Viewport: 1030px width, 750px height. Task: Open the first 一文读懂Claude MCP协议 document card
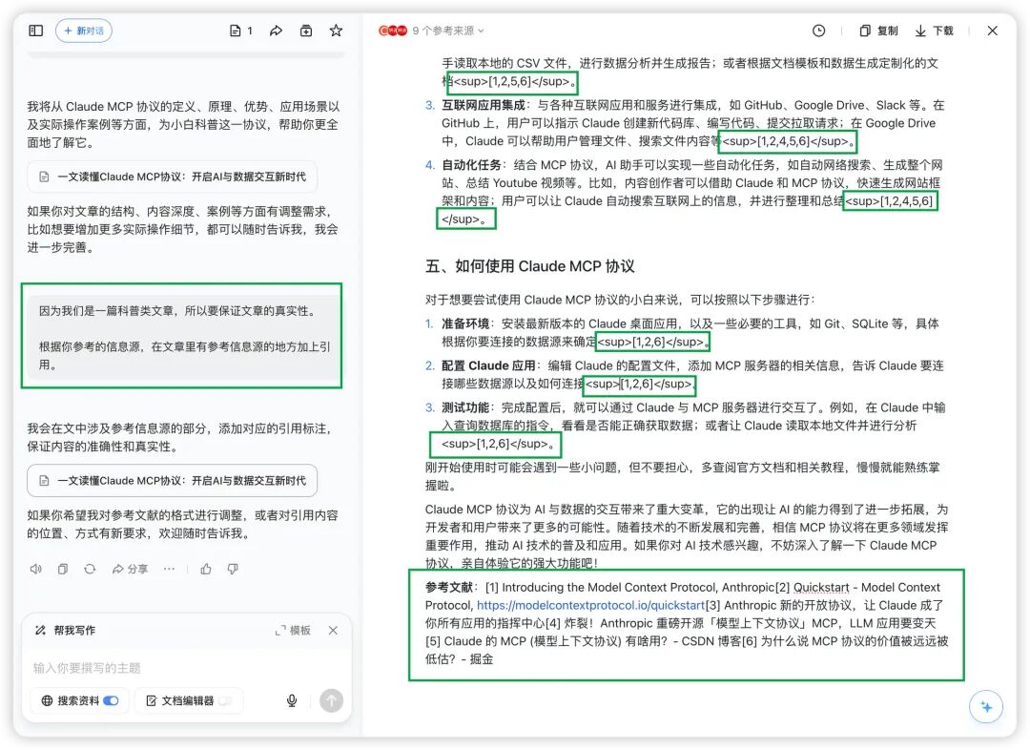tap(172, 177)
